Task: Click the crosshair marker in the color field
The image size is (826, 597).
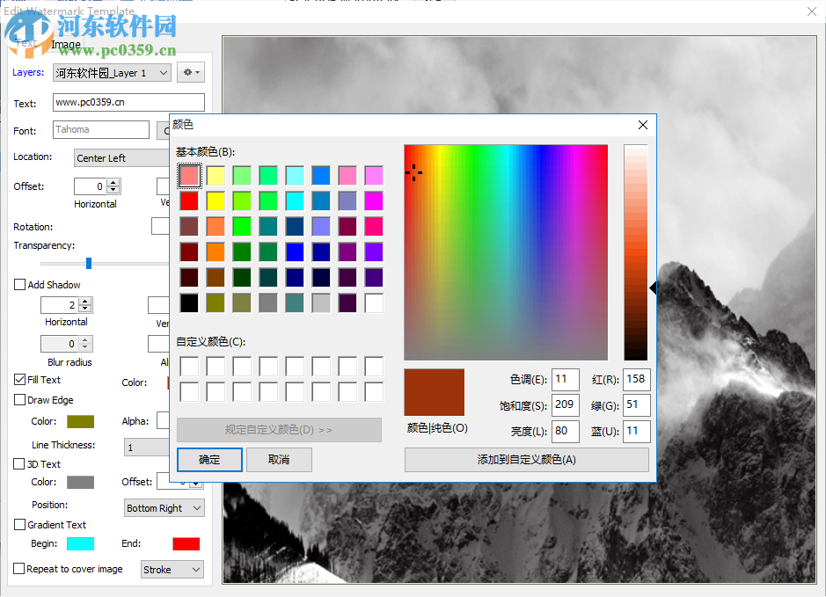Action: point(413,172)
